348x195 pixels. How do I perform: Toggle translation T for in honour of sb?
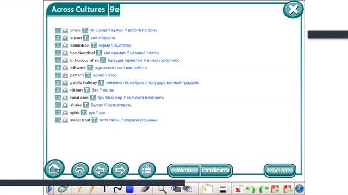103,60
